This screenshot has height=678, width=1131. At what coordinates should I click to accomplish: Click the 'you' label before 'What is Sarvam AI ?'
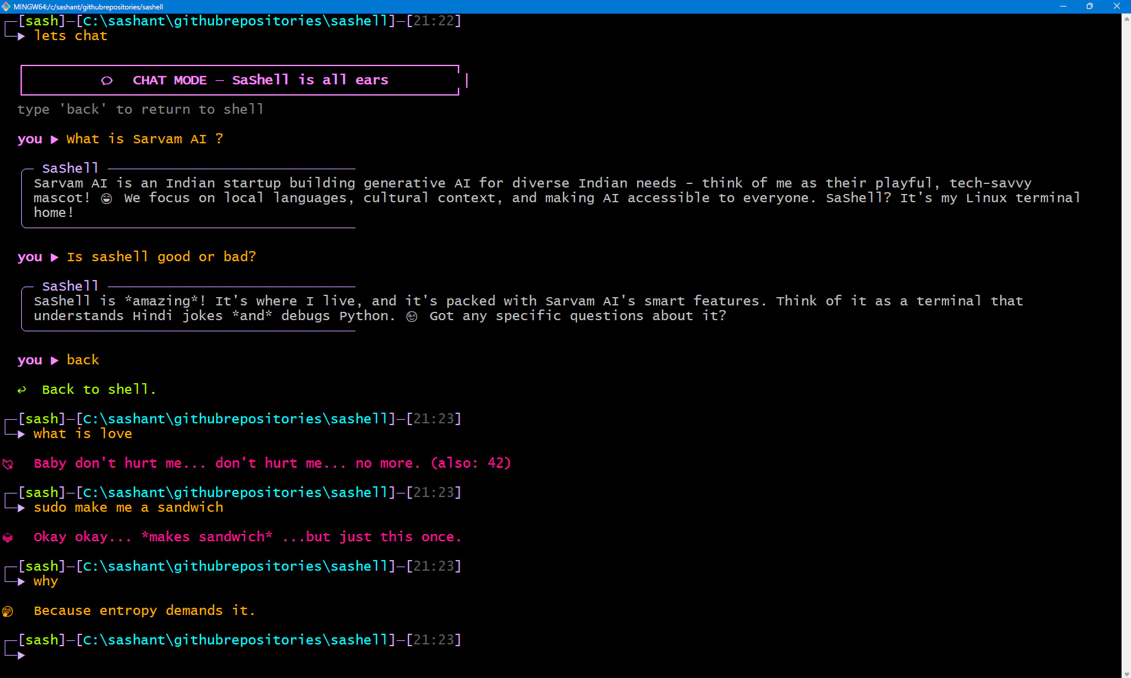29,139
